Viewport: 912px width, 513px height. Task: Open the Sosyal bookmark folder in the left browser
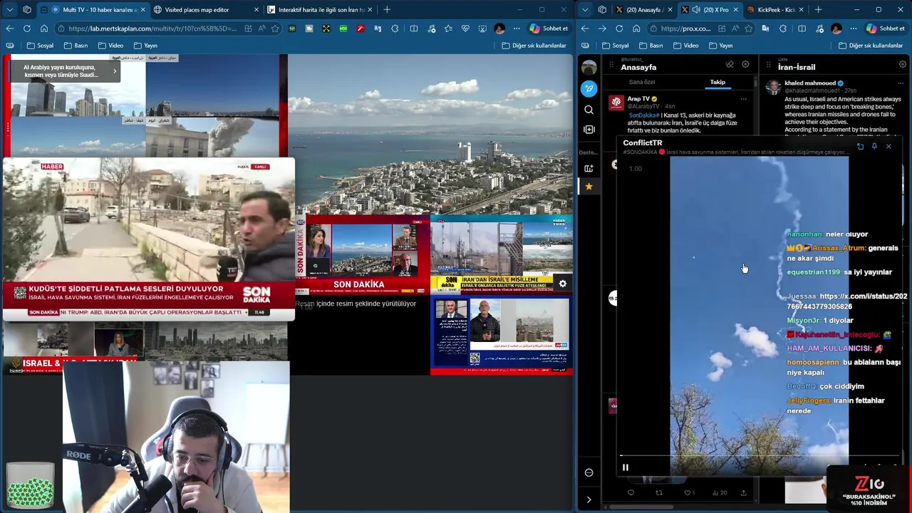point(40,46)
